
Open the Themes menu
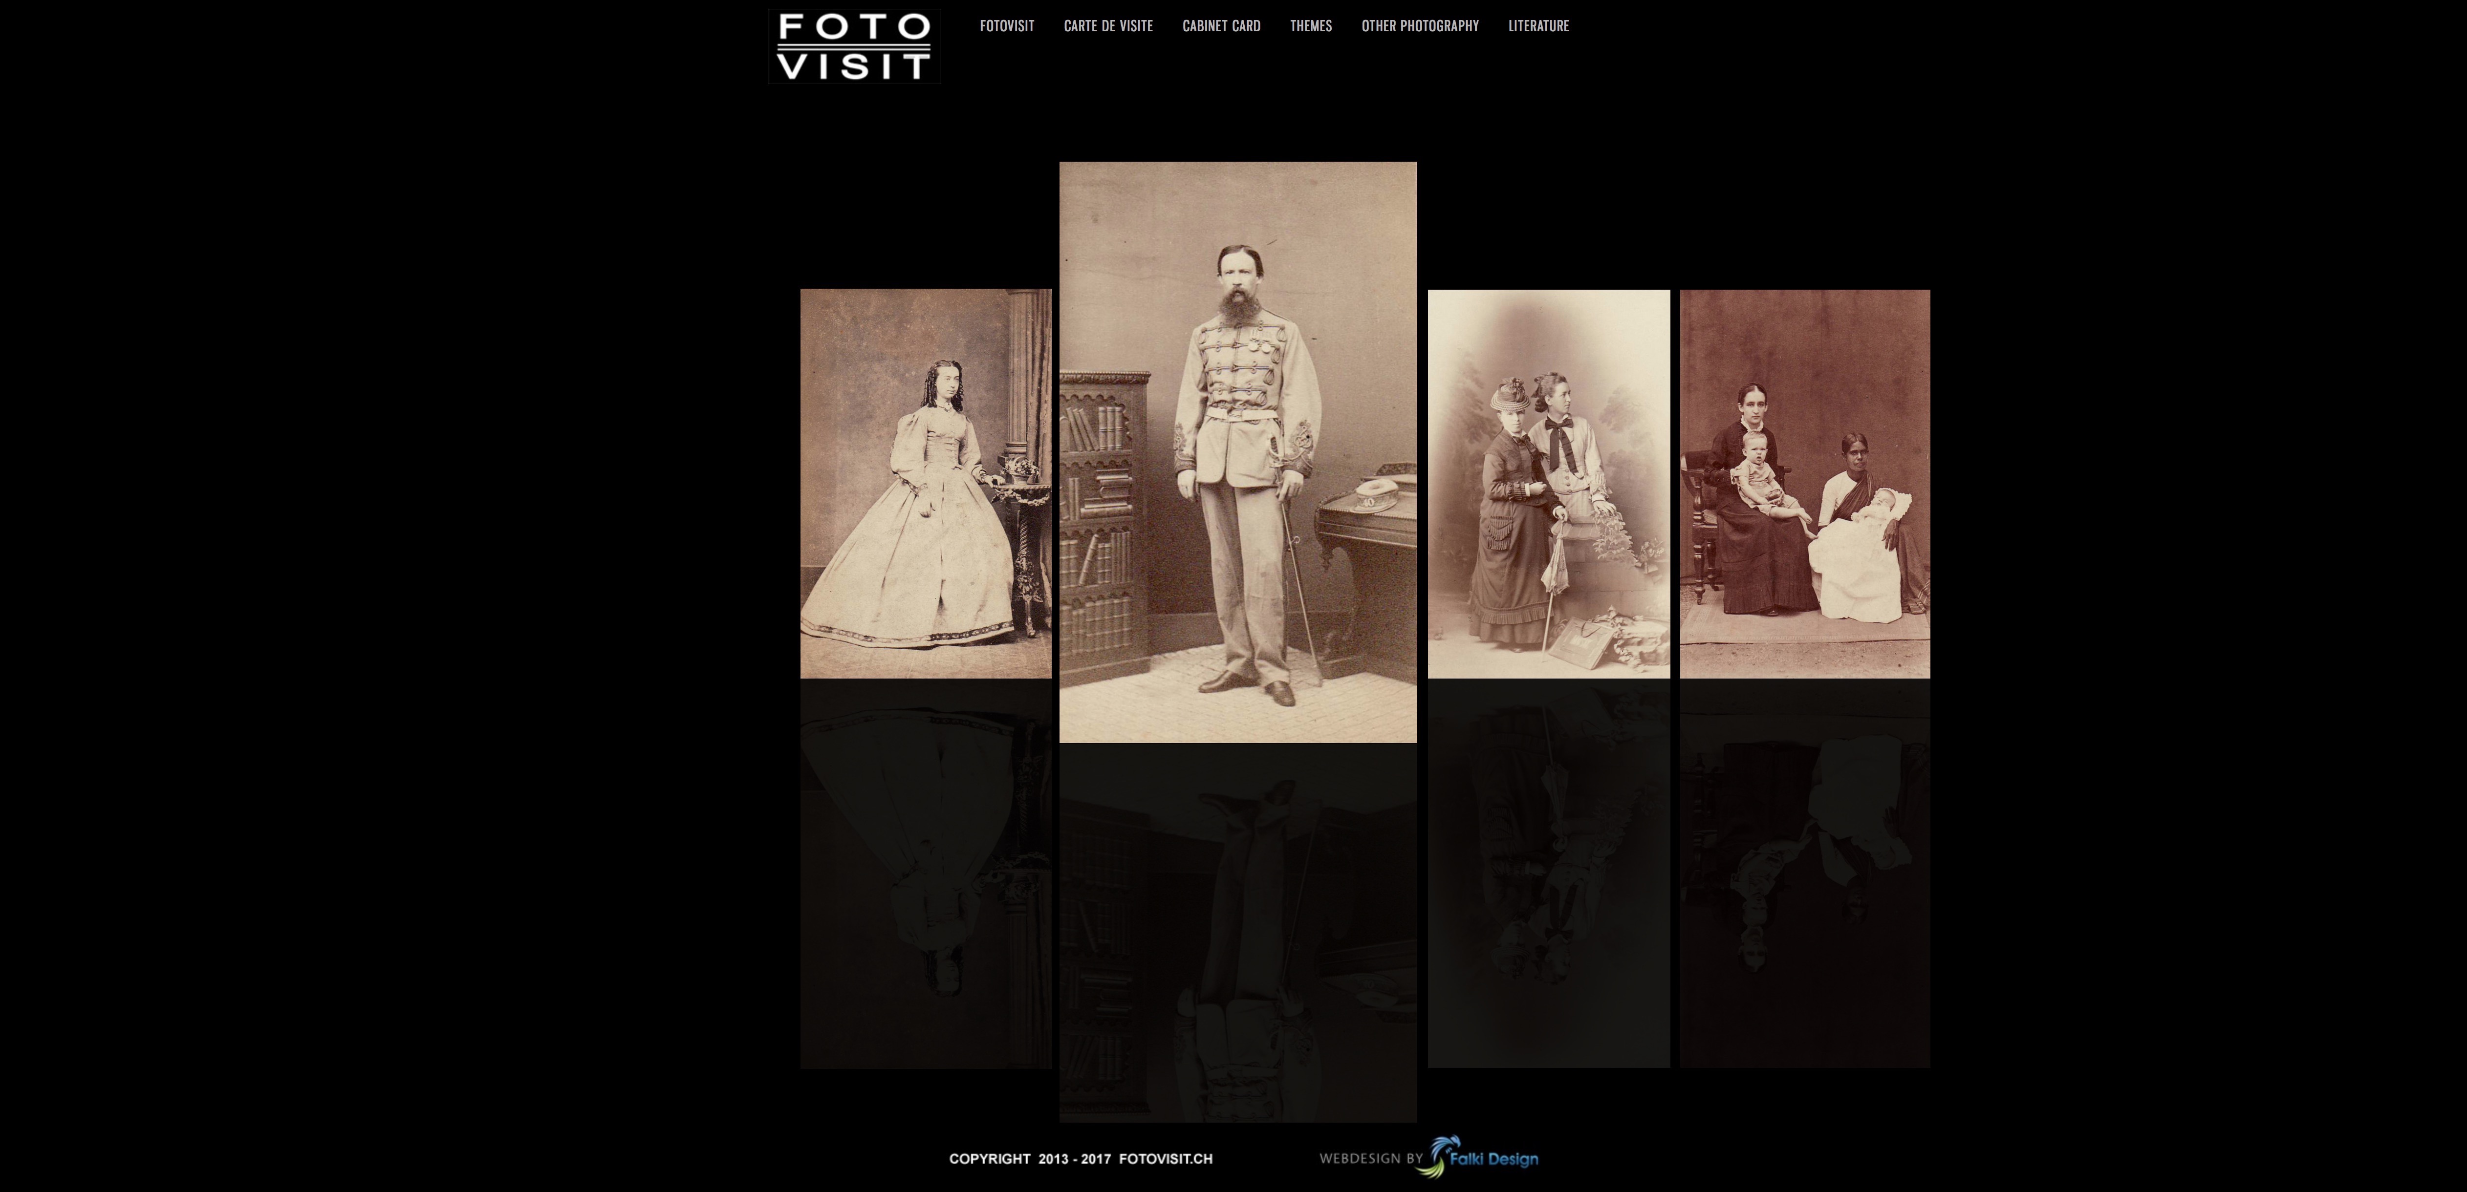pos(1310,26)
